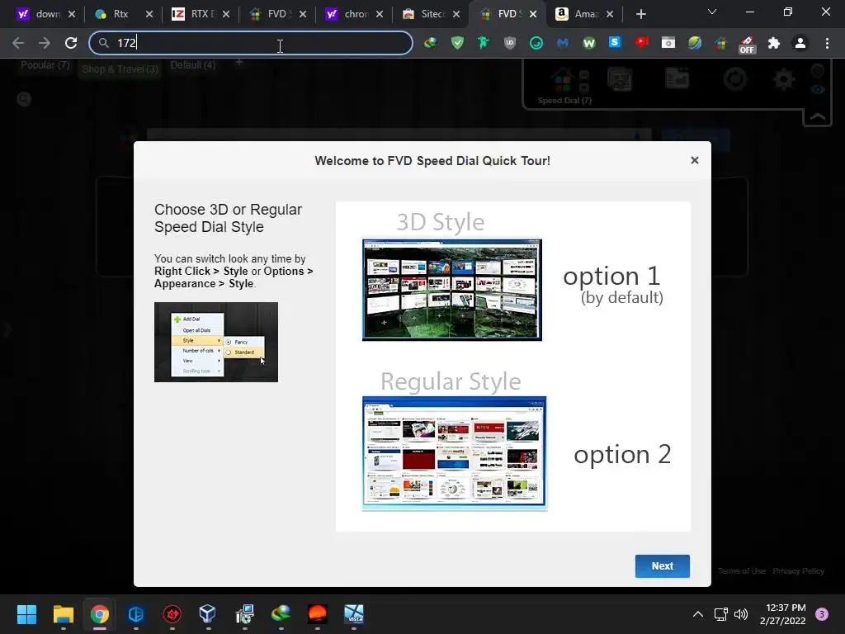This screenshot has height=634, width=845.
Task: Show hidden system tray icons
Action: click(697, 614)
